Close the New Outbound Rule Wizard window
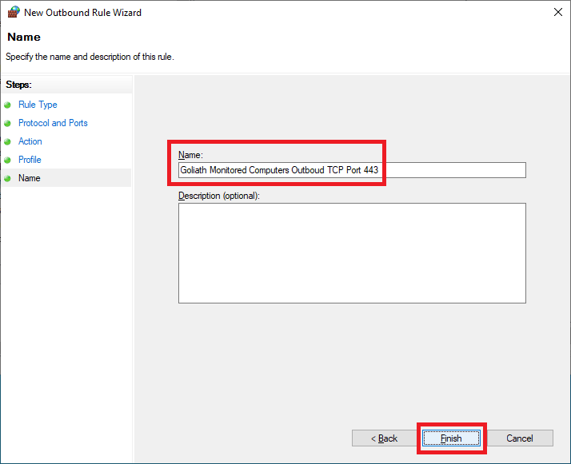Viewport: 571px width, 464px height. [x=556, y=12]
